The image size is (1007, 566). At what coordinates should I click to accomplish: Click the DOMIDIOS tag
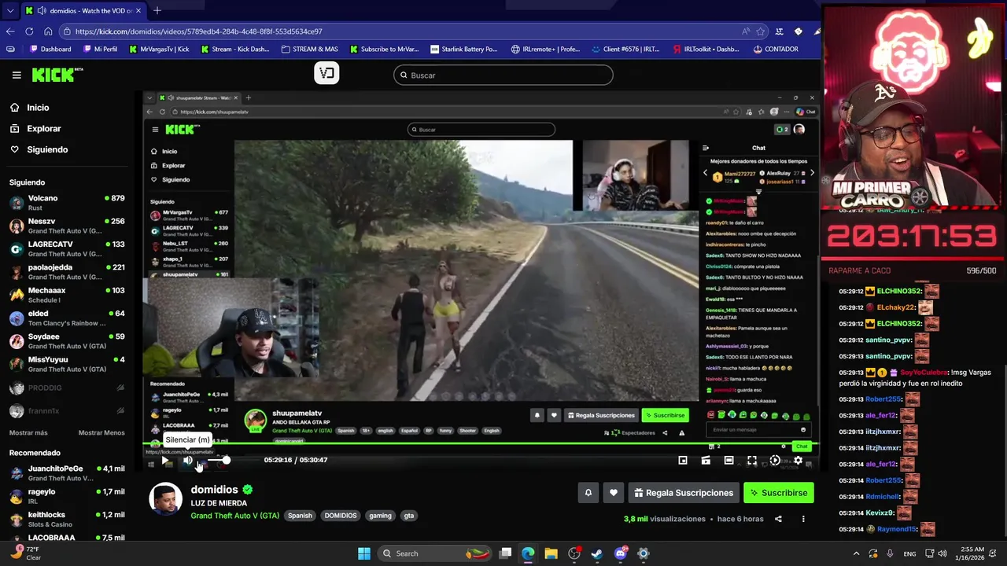pos(341,516)
